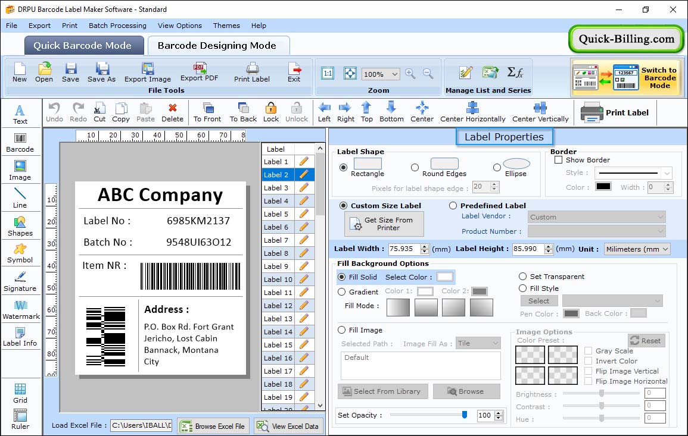Open a file from File Tools
The image size is (688, 436).
click(x=44, y=73)
